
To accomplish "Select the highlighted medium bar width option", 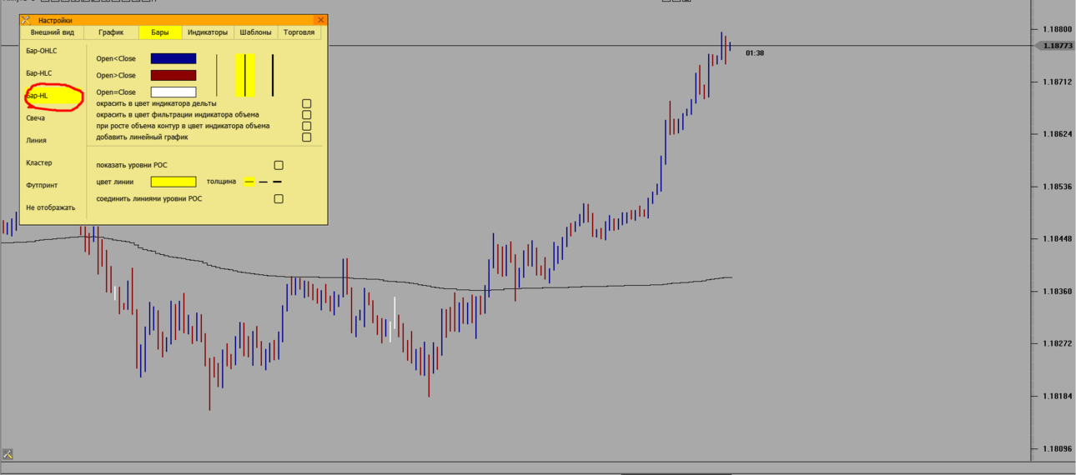I will tap(245, 75).
